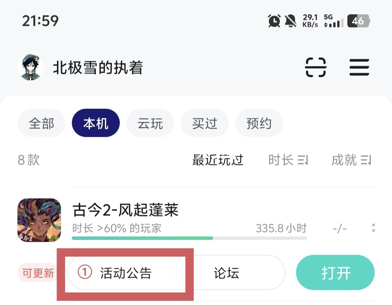Tap the alarm clock status icon
This screenshot has width=392, height=305.
pos(274,21)
